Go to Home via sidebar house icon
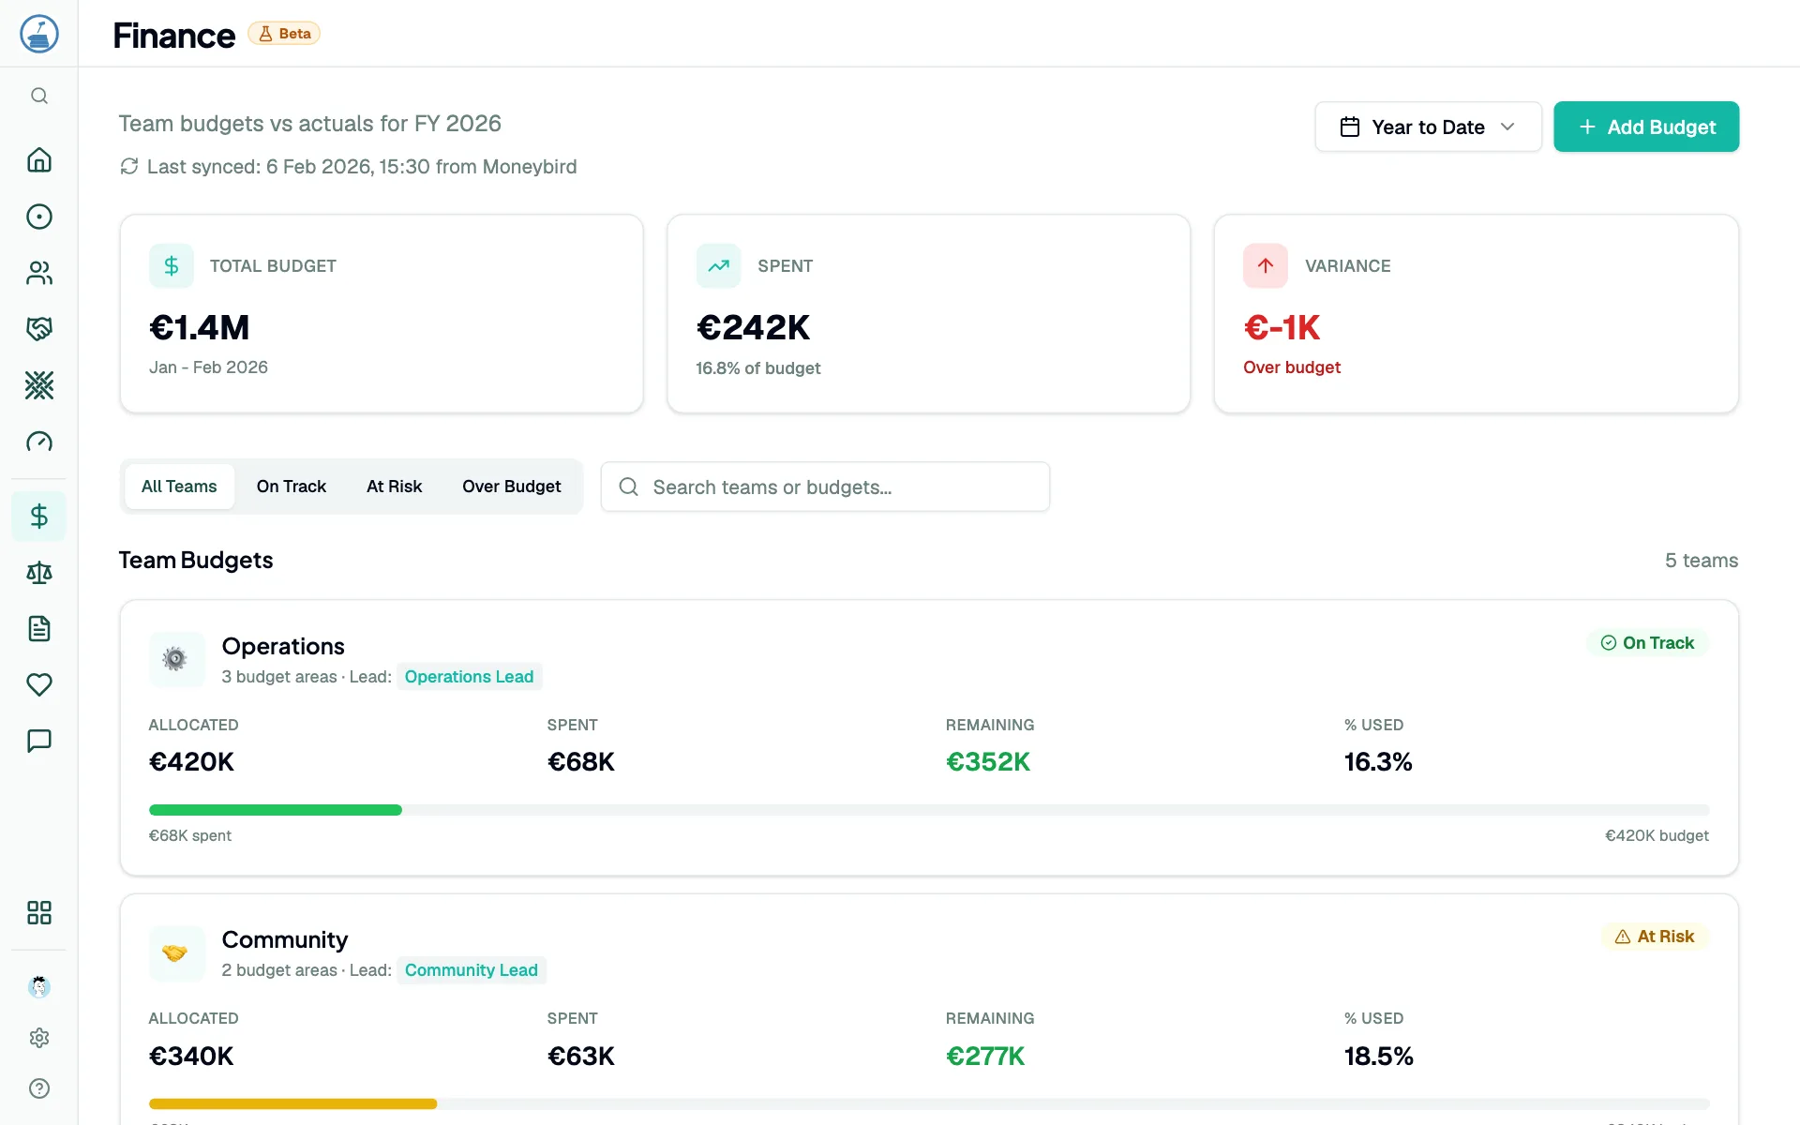1800x1125 pixels. pyautogui.click(x=38, y=160)
